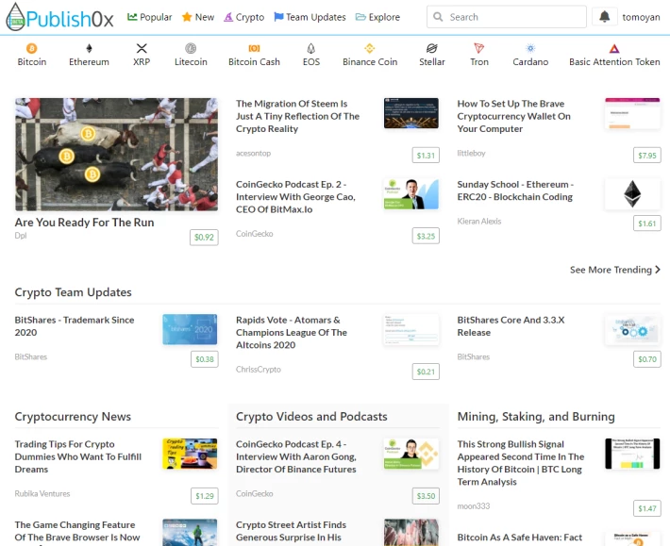Open the Rapids Vote article thumbnail
Viewport: 670px width, 546px height.
(x=411, y=329)
